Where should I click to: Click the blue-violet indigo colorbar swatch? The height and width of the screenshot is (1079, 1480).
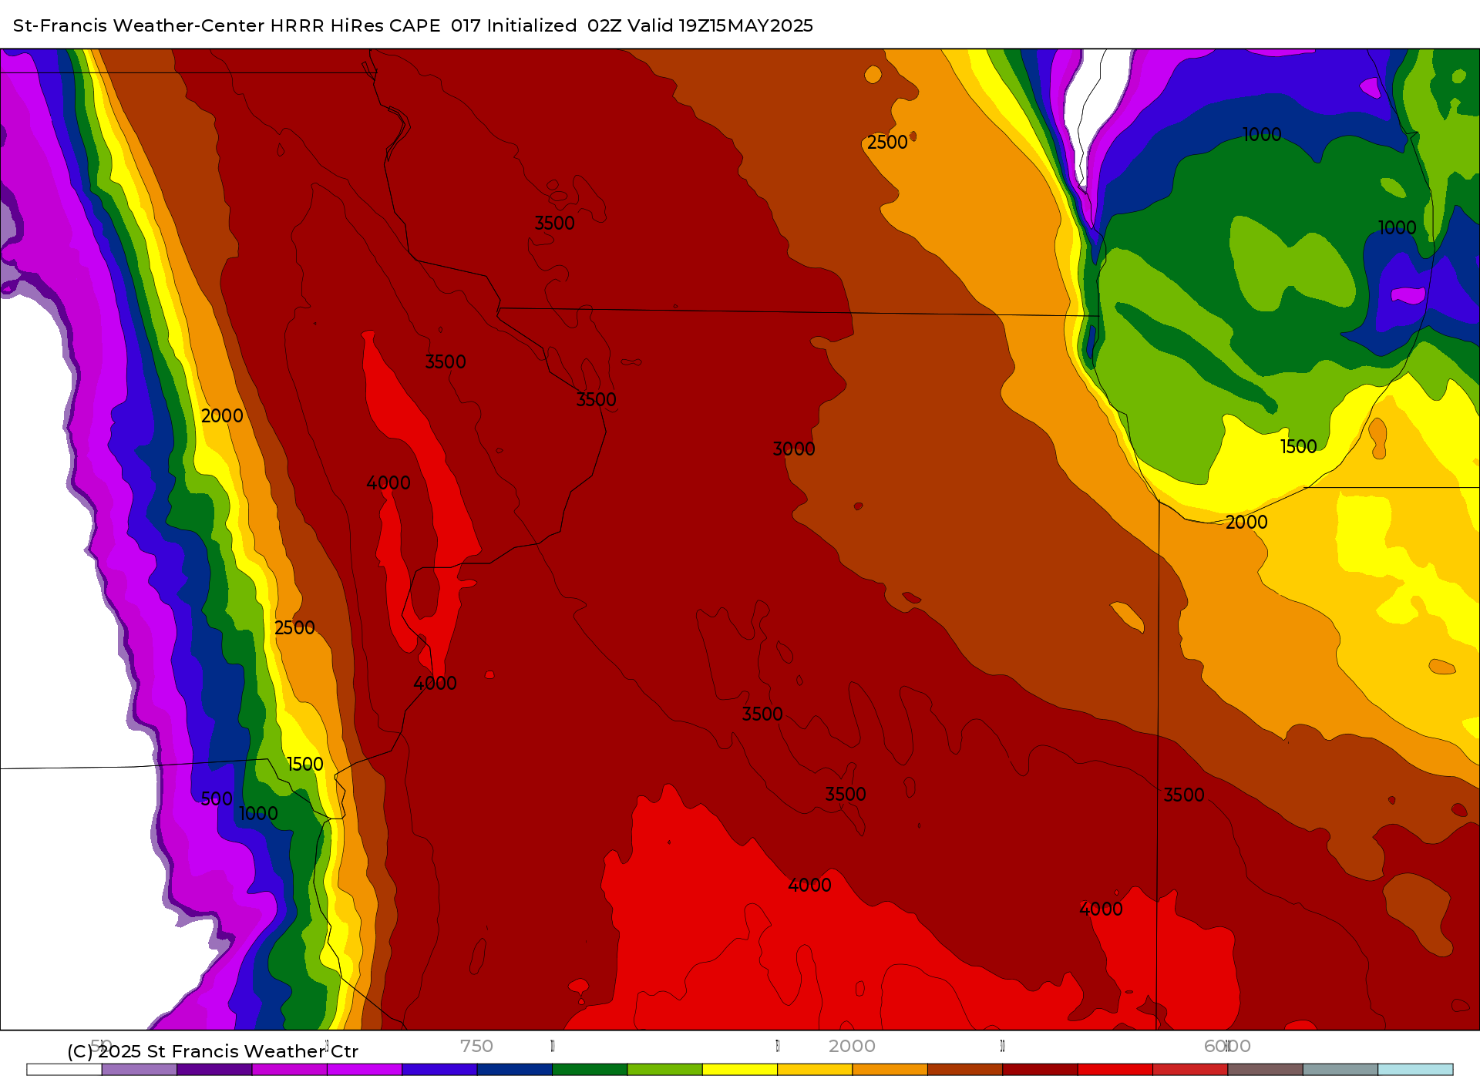coord(439,1070)
